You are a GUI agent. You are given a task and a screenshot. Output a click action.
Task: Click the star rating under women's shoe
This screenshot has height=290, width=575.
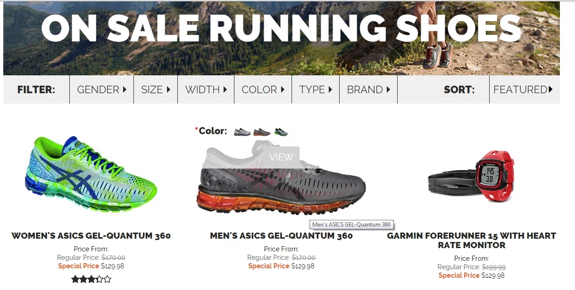(91, 279)
